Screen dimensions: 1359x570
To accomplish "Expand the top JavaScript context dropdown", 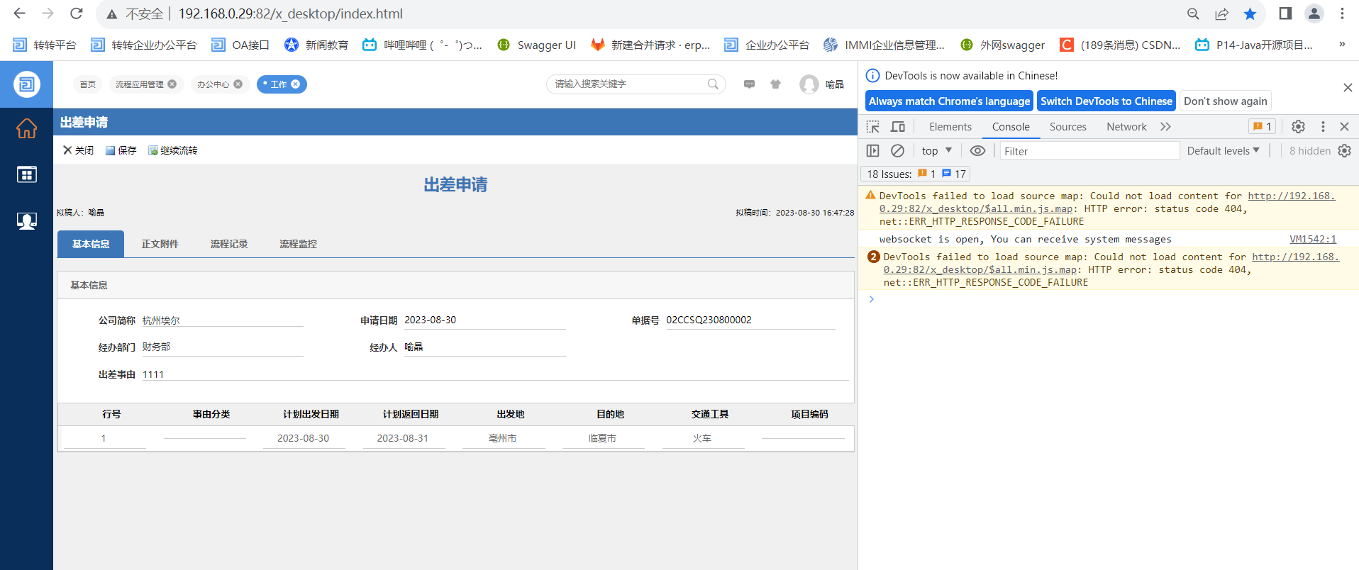I will (936, 151).
